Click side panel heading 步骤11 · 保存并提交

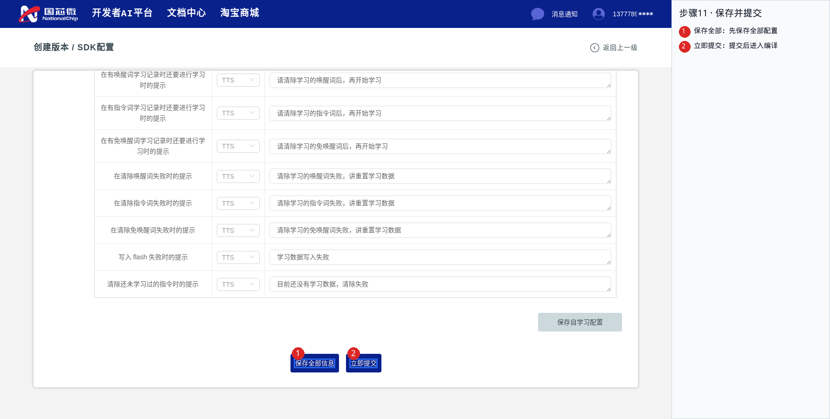pos(720,13)
